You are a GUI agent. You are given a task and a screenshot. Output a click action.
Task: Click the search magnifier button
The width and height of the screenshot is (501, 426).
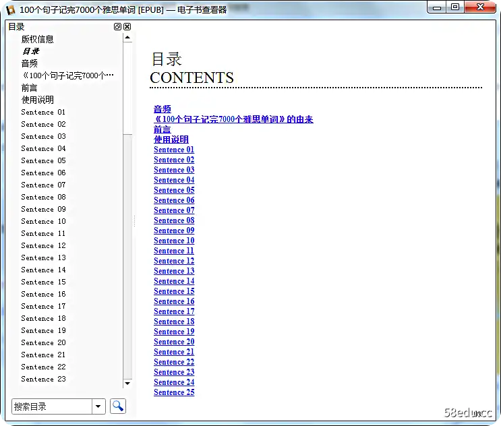(x=118, y=406)
